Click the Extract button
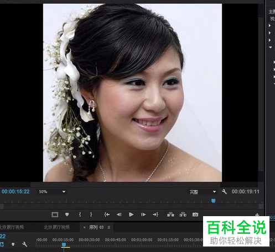275x252 pixels. (183, 215)
